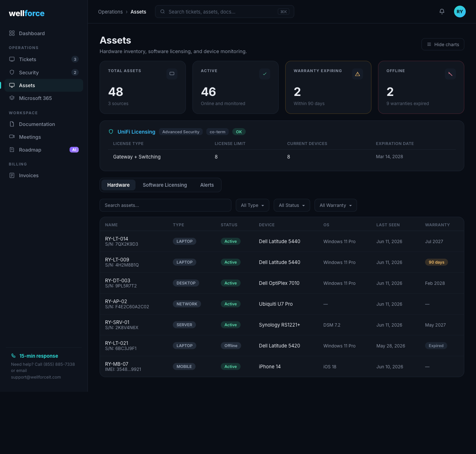Toggle Hide charts button
This screenshot has height=454, width=476.
(x=443, y=44)
